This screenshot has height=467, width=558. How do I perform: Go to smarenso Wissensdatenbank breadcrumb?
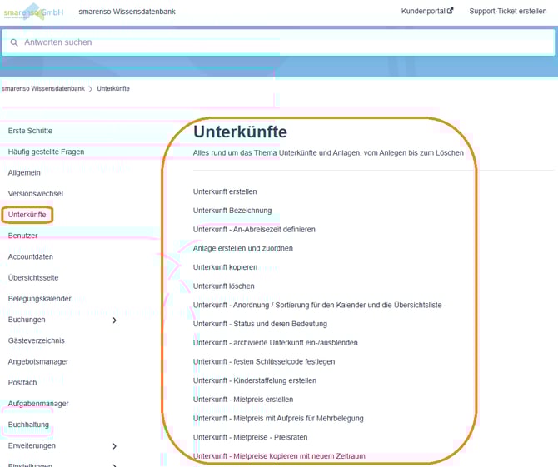[42, 88]
